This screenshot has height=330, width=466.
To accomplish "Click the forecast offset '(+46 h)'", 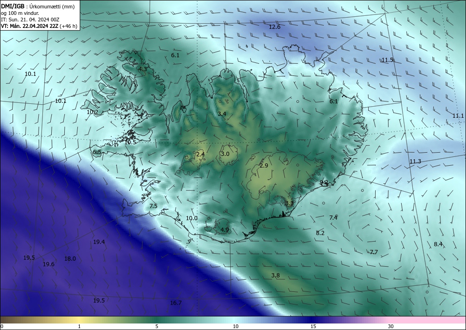I will (x=69, y=26).
